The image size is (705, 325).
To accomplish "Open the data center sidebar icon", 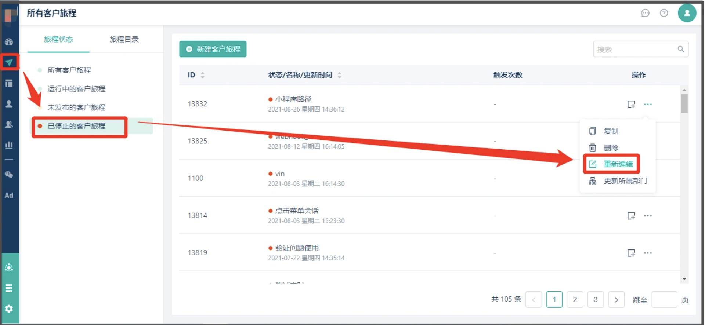I will (9, 267).
